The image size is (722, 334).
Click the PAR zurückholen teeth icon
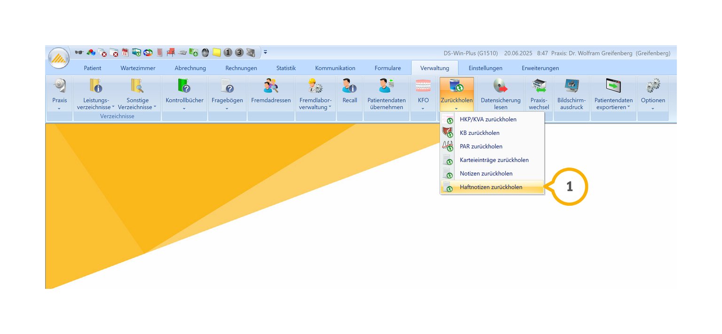(448, 147)
